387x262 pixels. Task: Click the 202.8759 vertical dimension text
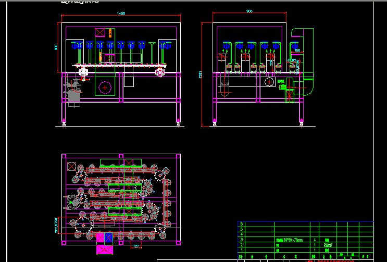(x=56, y=224)
